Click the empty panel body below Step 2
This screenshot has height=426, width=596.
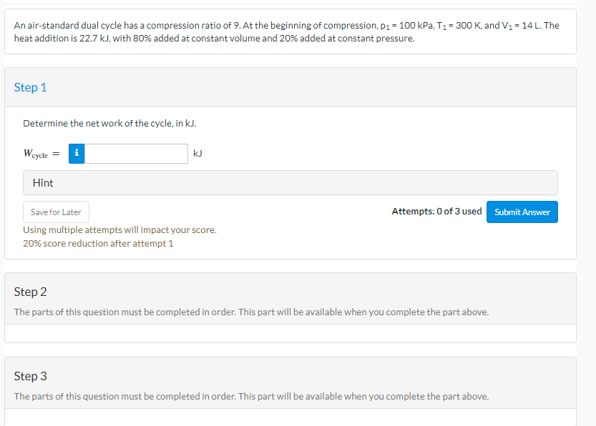point(290,334)
